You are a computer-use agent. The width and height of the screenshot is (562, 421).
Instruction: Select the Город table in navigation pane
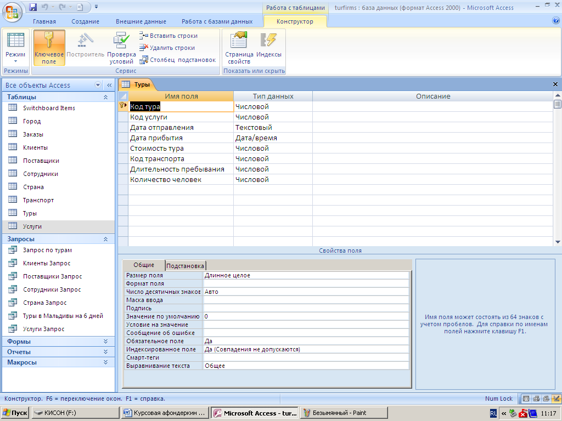click(x=58, y=121)
